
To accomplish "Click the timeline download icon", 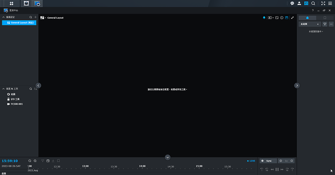I will coord(53,161).
